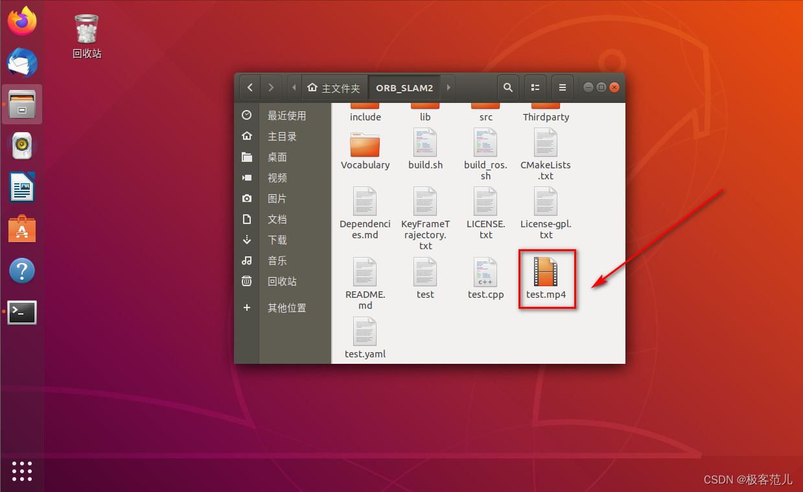The width and height of the screenshot is (803, 492).
Task: Open Rhythmbox music player in dock
Action: tap(22, 146)
